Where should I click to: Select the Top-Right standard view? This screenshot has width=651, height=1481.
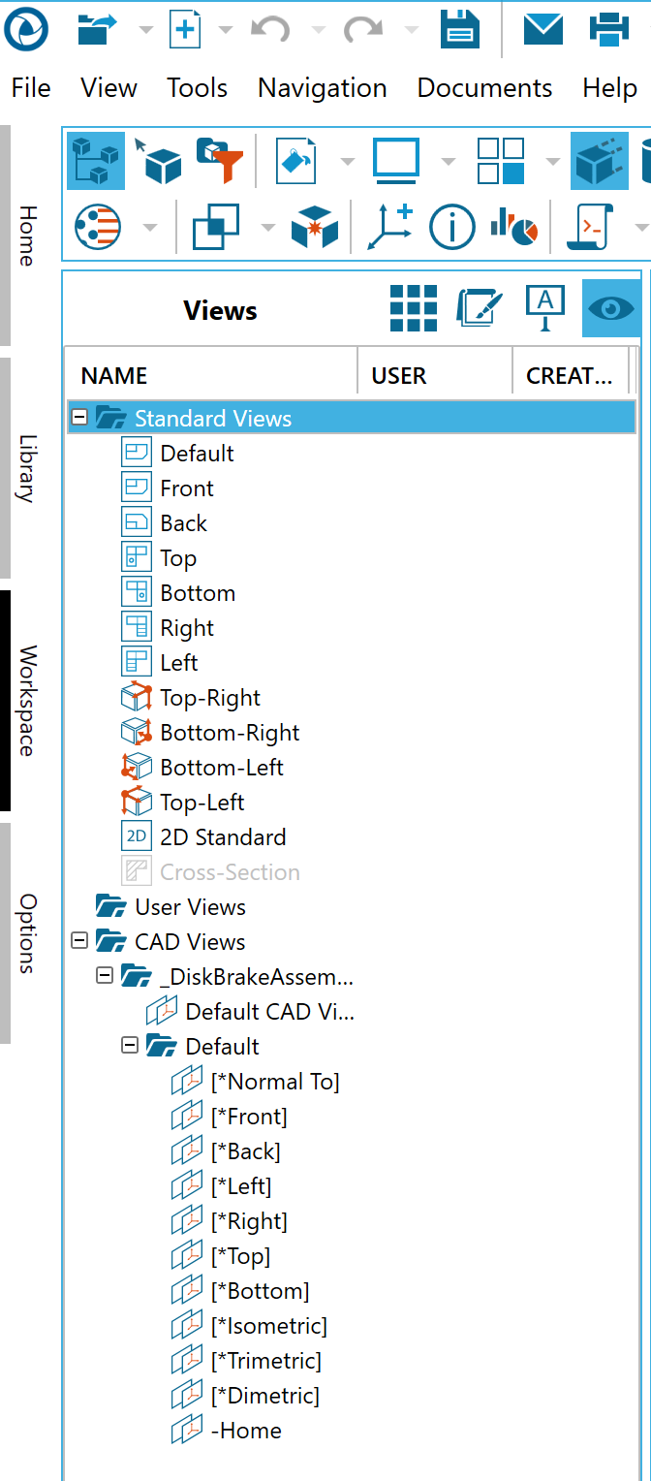(210, 698)
